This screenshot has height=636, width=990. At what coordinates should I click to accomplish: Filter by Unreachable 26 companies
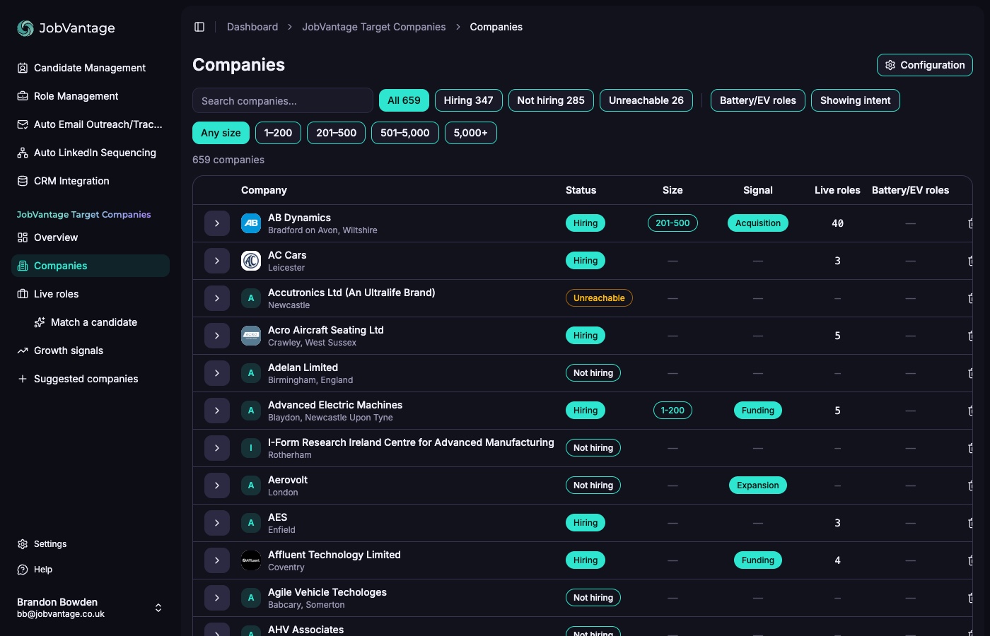tap(646, 100)
